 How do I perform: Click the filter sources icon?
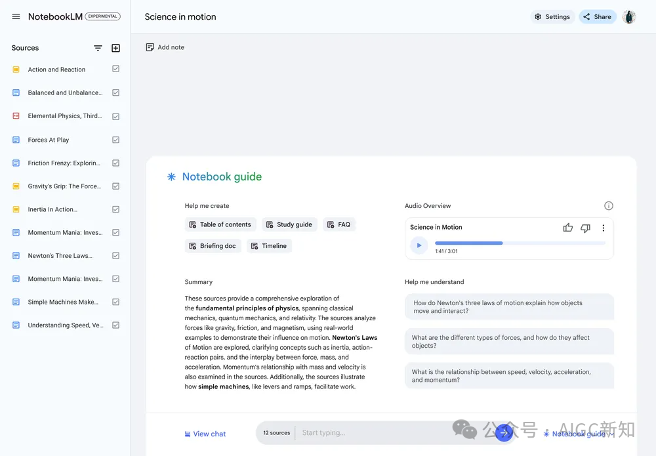point(98,48)
